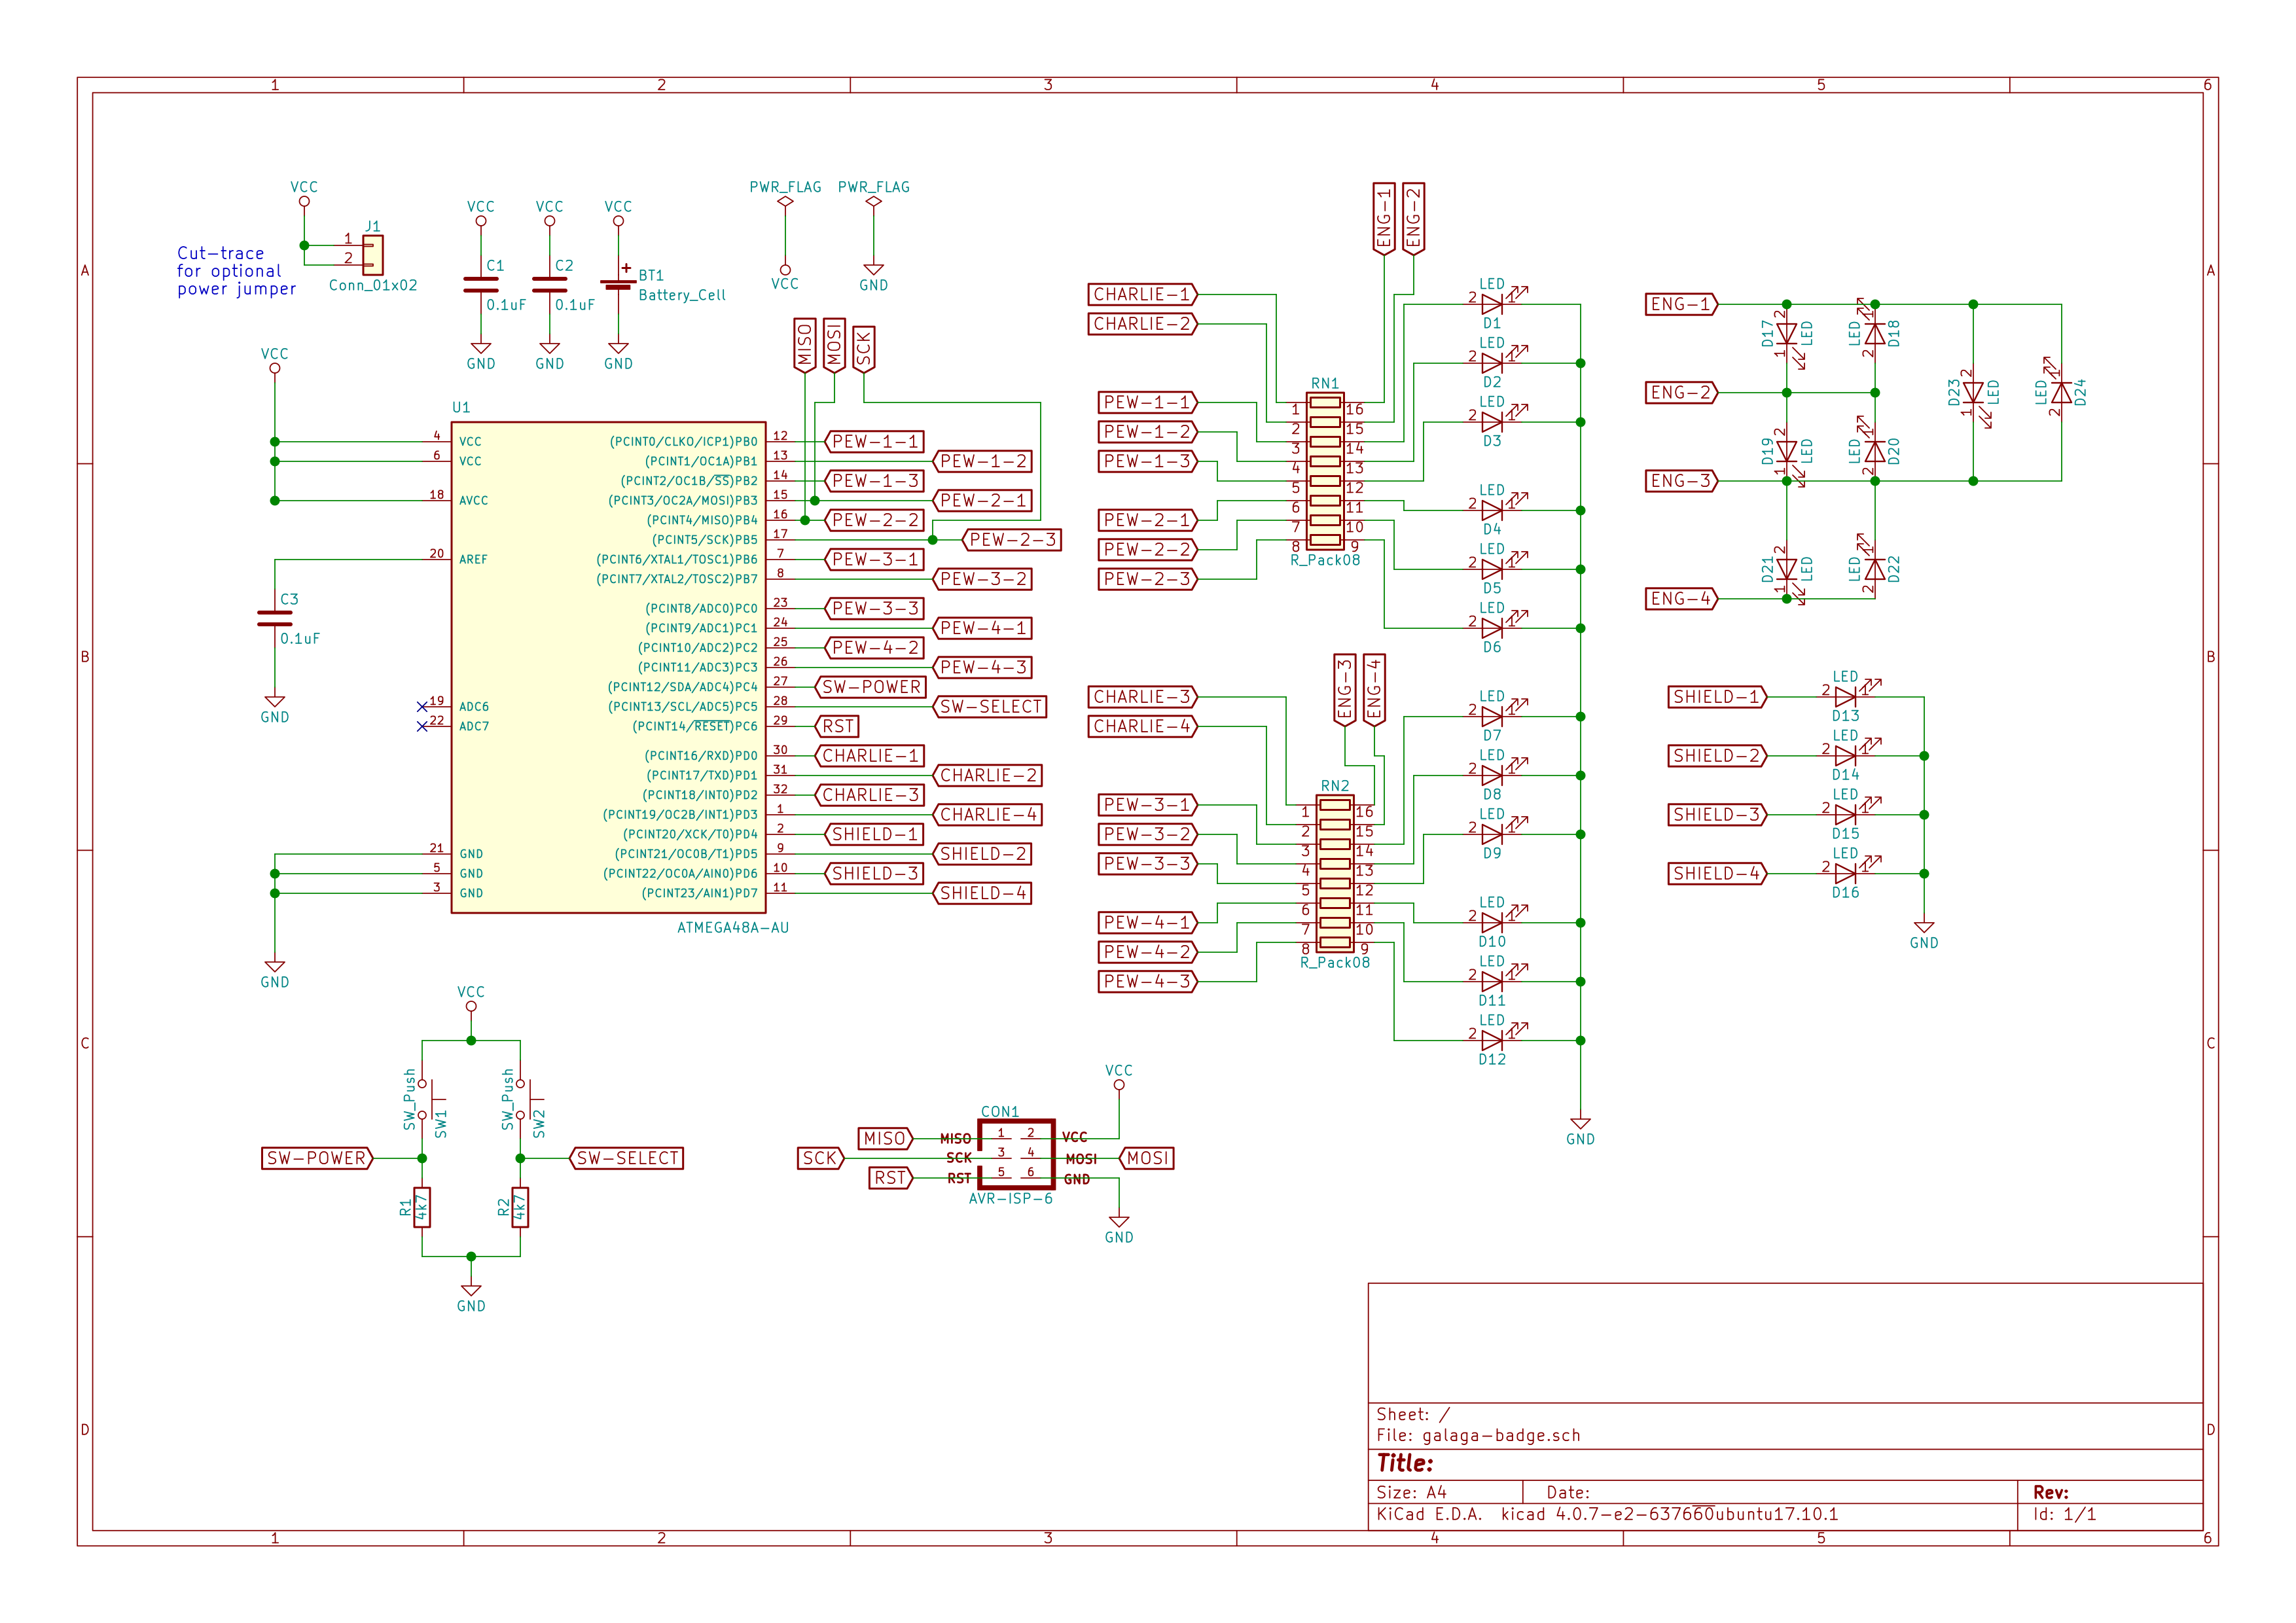Click the KiCad E.D.A. version text
The image size is (2296, 1623).
tap(1607, 1514)
